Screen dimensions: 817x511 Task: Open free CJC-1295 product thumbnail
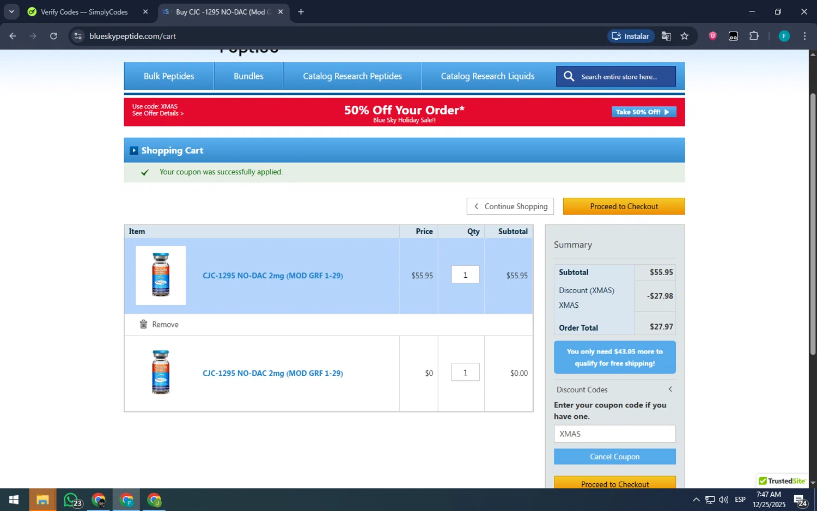[161, 372]
